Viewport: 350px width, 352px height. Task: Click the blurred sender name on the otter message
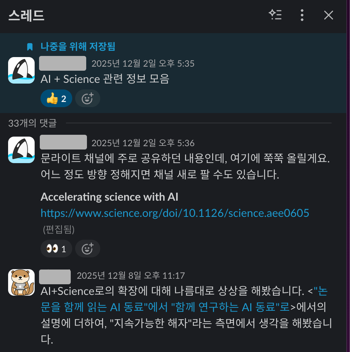coord(55,277)
